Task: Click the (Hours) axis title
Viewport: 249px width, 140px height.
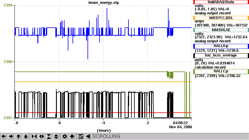Action: [x=104, y=131]
